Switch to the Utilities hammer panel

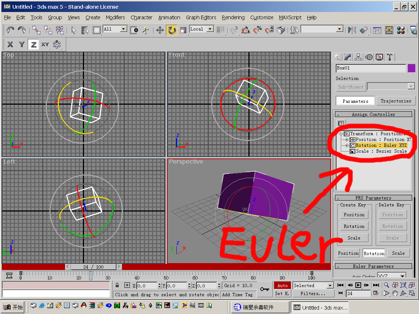point(390,57)
